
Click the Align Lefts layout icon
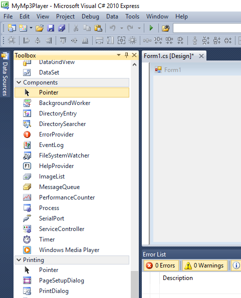coord(26,40)
